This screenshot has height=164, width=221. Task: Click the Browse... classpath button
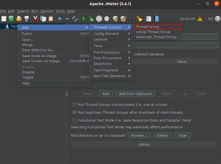[139, 136]
